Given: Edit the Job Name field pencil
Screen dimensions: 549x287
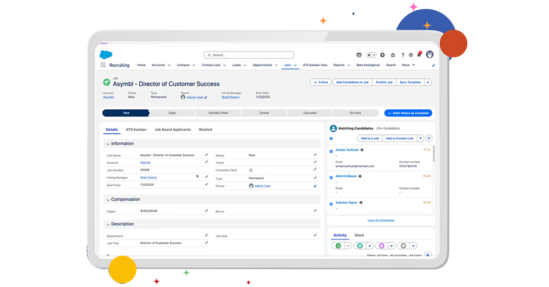Looking at the screenshot, I should click(x=206, y=155).
